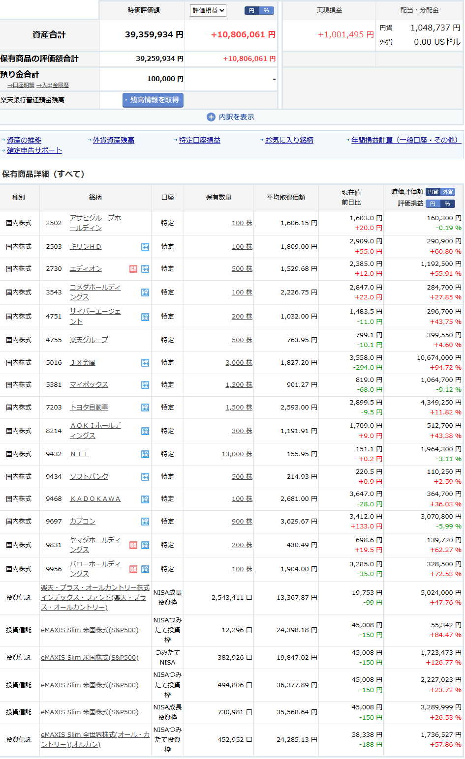Open eMAXIS Slim 米国株式 link in つみたてNISA row

pos(90,658)
